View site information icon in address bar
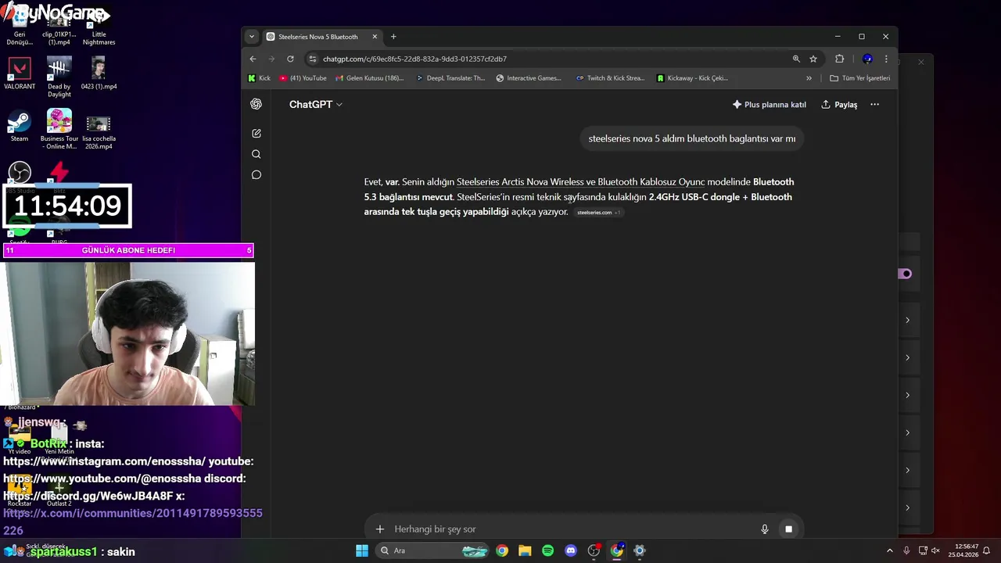This screenshot has width=1001, height=563. 313,59
